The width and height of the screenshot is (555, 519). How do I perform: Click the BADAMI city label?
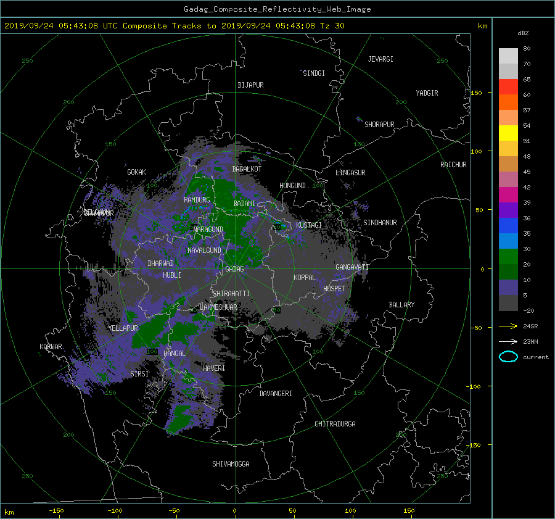point(244,204)
